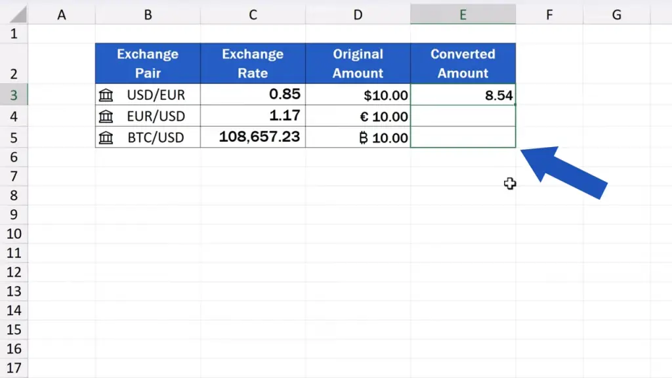Click the bank icon beside EUR/USD
Screen dimensions: 672x378
coord(105,117)
